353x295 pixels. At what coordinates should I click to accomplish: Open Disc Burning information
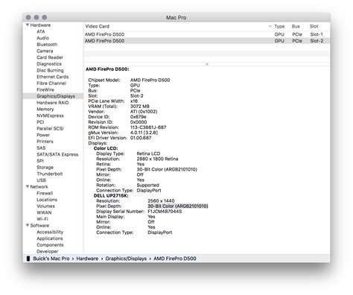click(50, 70)
